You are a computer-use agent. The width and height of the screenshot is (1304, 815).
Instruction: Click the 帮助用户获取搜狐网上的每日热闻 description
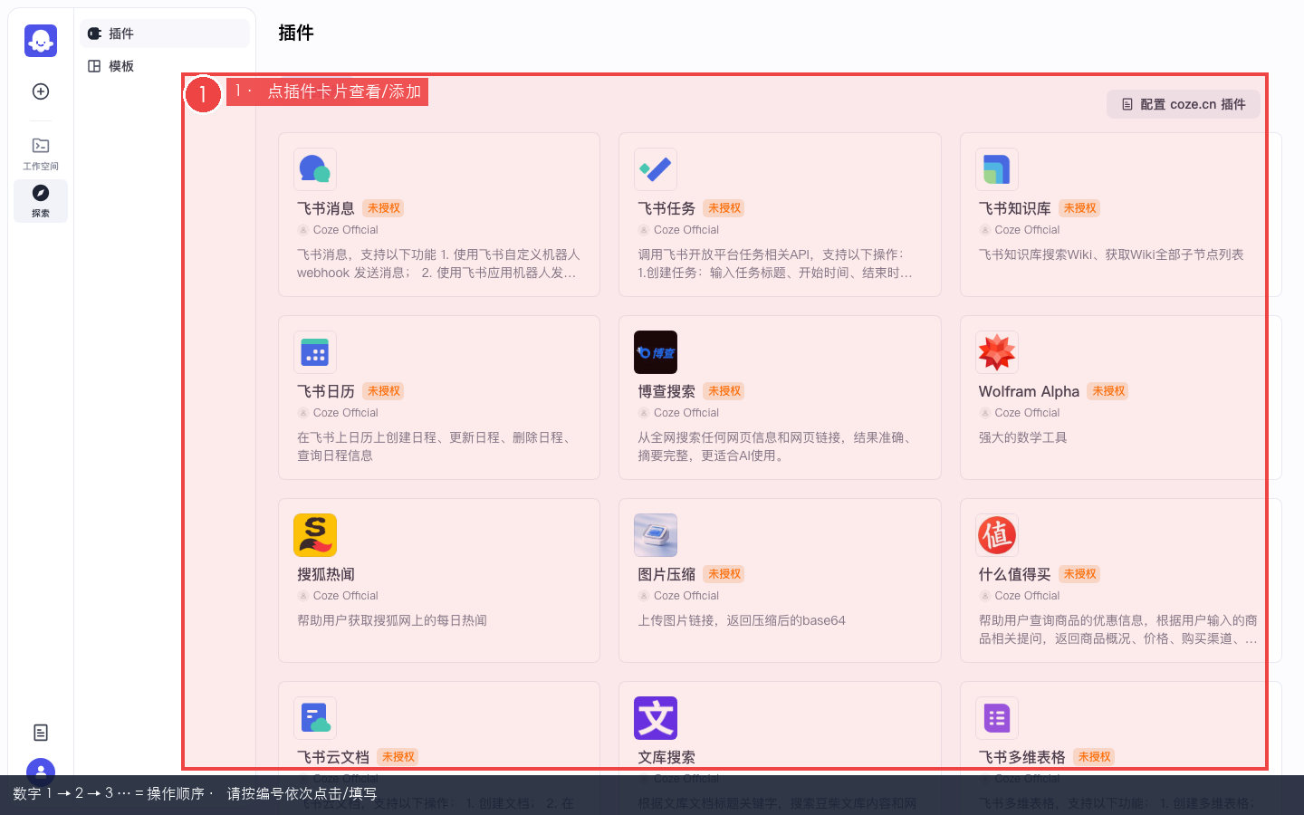click(392, 620)
